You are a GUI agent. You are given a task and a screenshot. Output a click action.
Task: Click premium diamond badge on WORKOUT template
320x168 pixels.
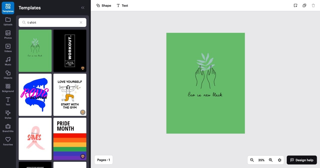83,68
